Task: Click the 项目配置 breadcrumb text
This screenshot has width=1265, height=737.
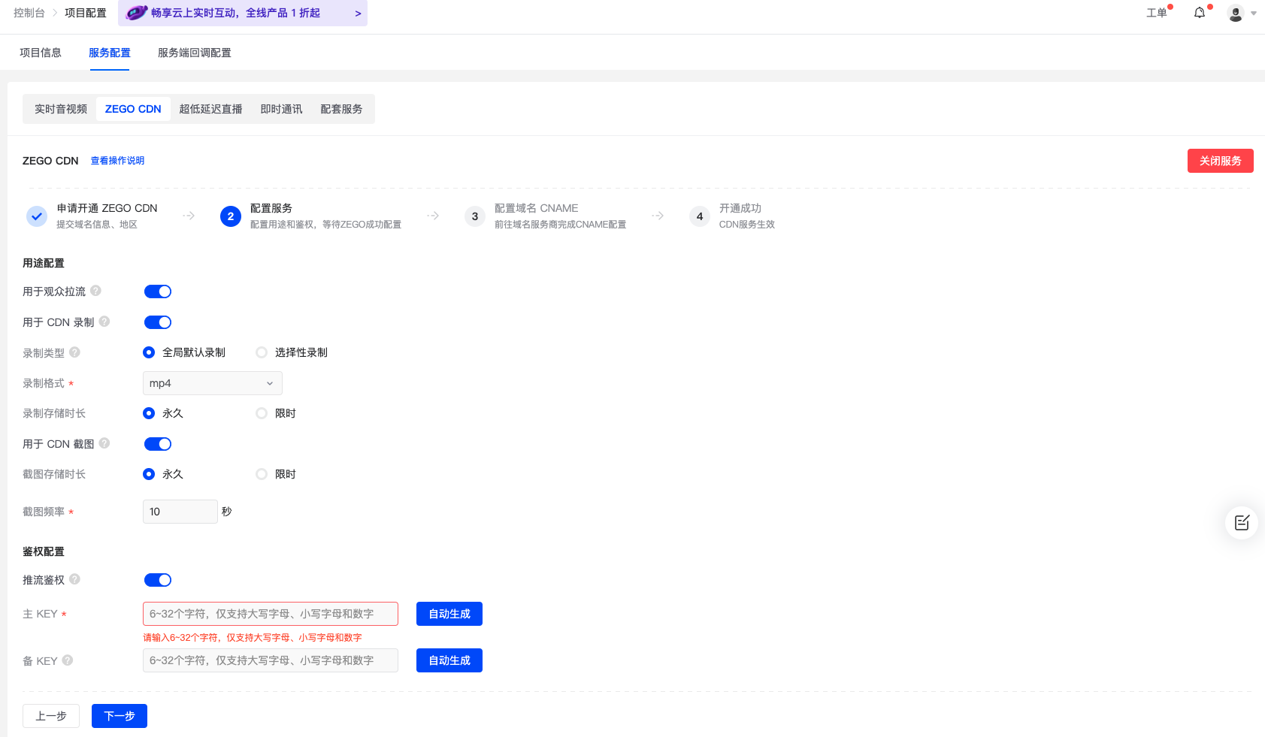Action: (86, 13)
